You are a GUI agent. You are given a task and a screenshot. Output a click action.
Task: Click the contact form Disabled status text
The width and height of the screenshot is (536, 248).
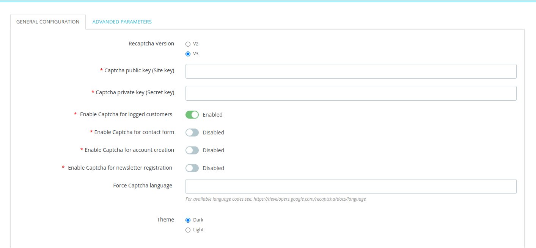(213, 133)
